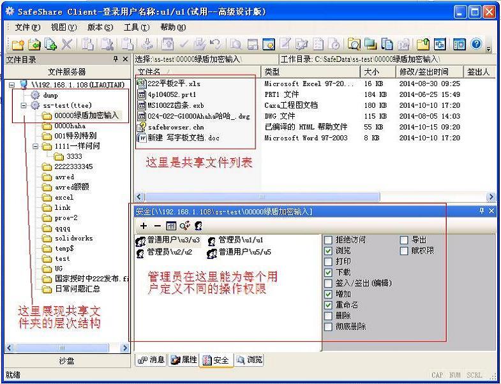Select user 管理员\u2/u2

click(164, 253)
